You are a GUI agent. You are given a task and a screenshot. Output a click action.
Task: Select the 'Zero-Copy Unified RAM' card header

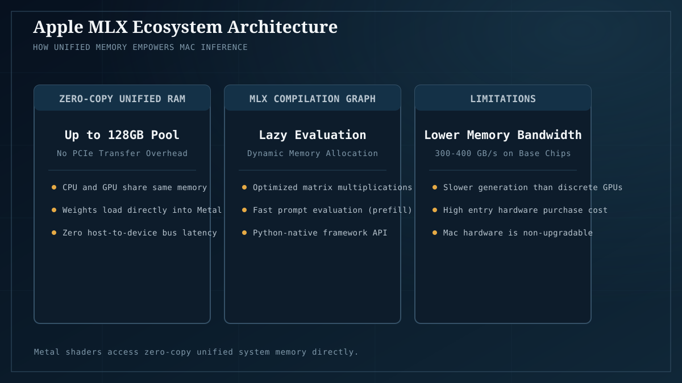coord(122,99)
